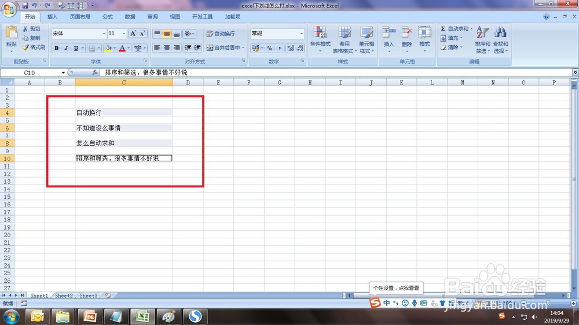The image size is (579, 325).
Task: Open Cell Styles (单元格样式)
Action: click(367, 39)
